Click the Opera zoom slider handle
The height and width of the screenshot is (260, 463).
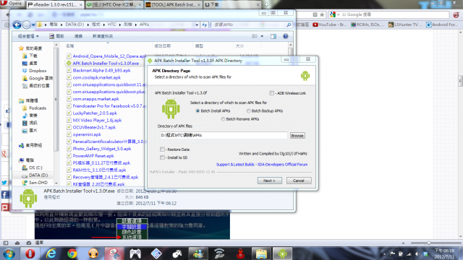429,243
